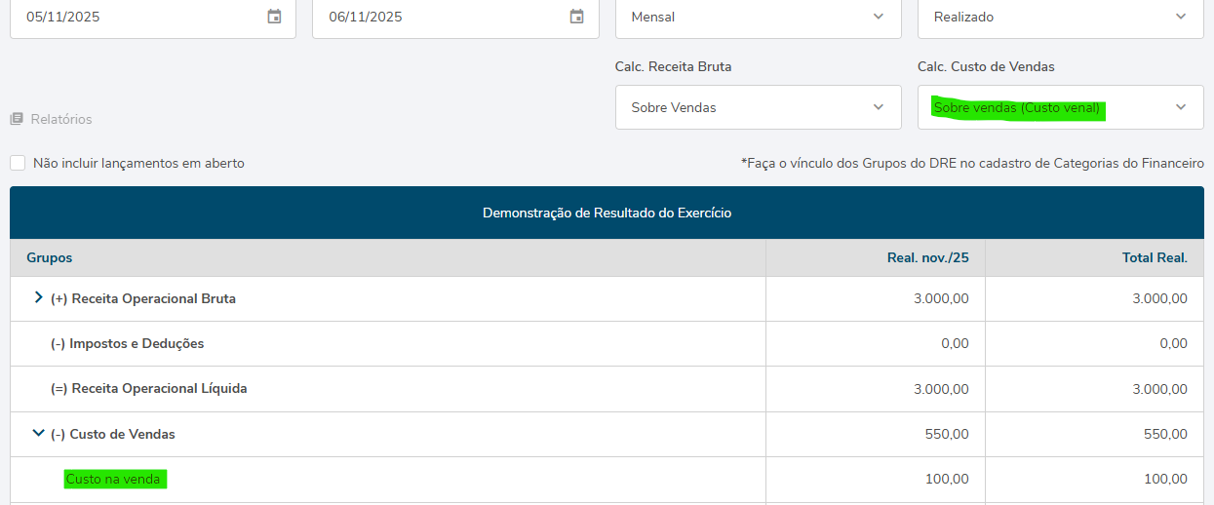This screenshot has height=505, width=1214.
Task: Click the Demonstração de Resultado do Exercício title bar
Action: tap(607, 213)
